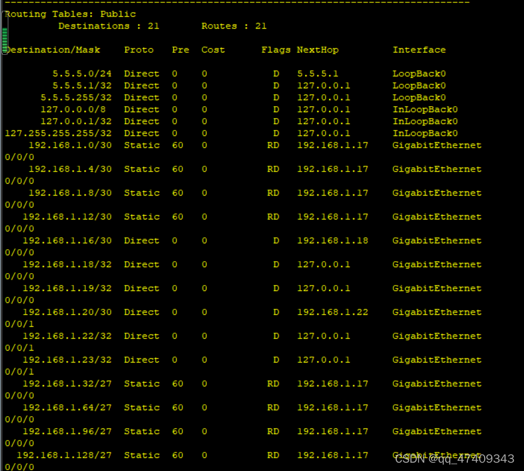
Task: Click the 'Proto' column header
Action: click(138, 49)
